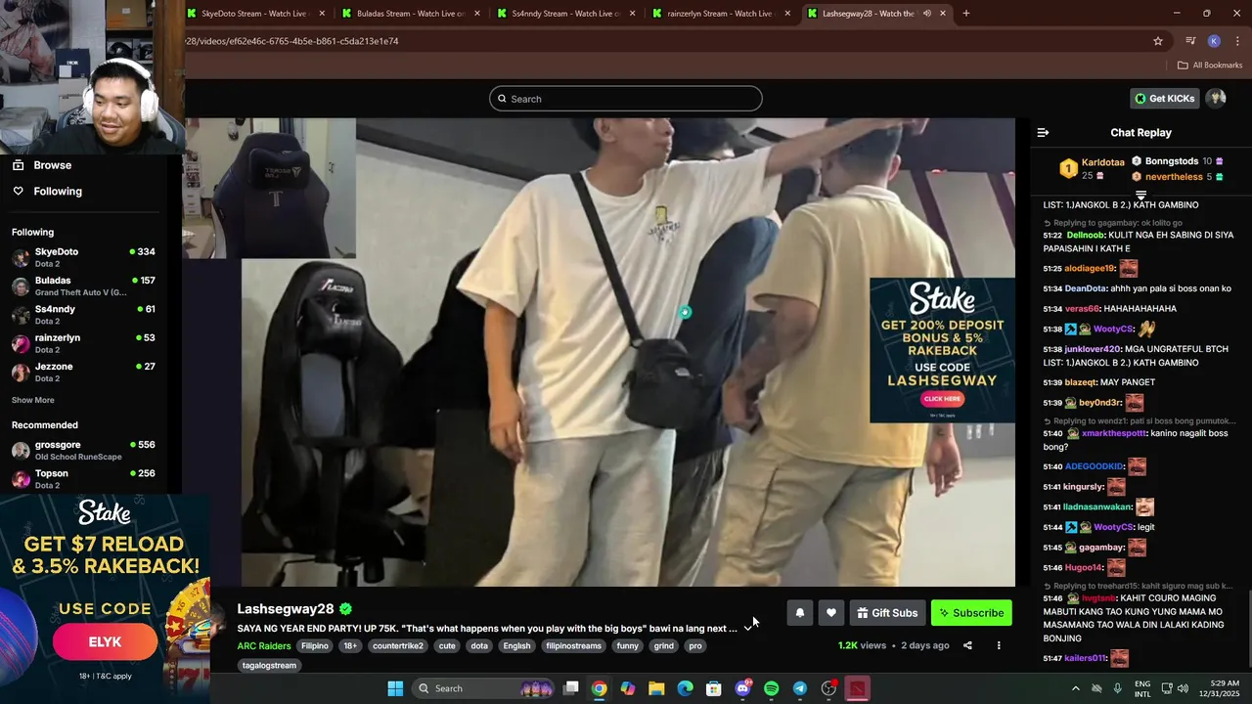Image resolution: width=1252 pixels, height=704 pixels.
Task: Expand the stream title chevron
Action: click(x=748, y=629)
